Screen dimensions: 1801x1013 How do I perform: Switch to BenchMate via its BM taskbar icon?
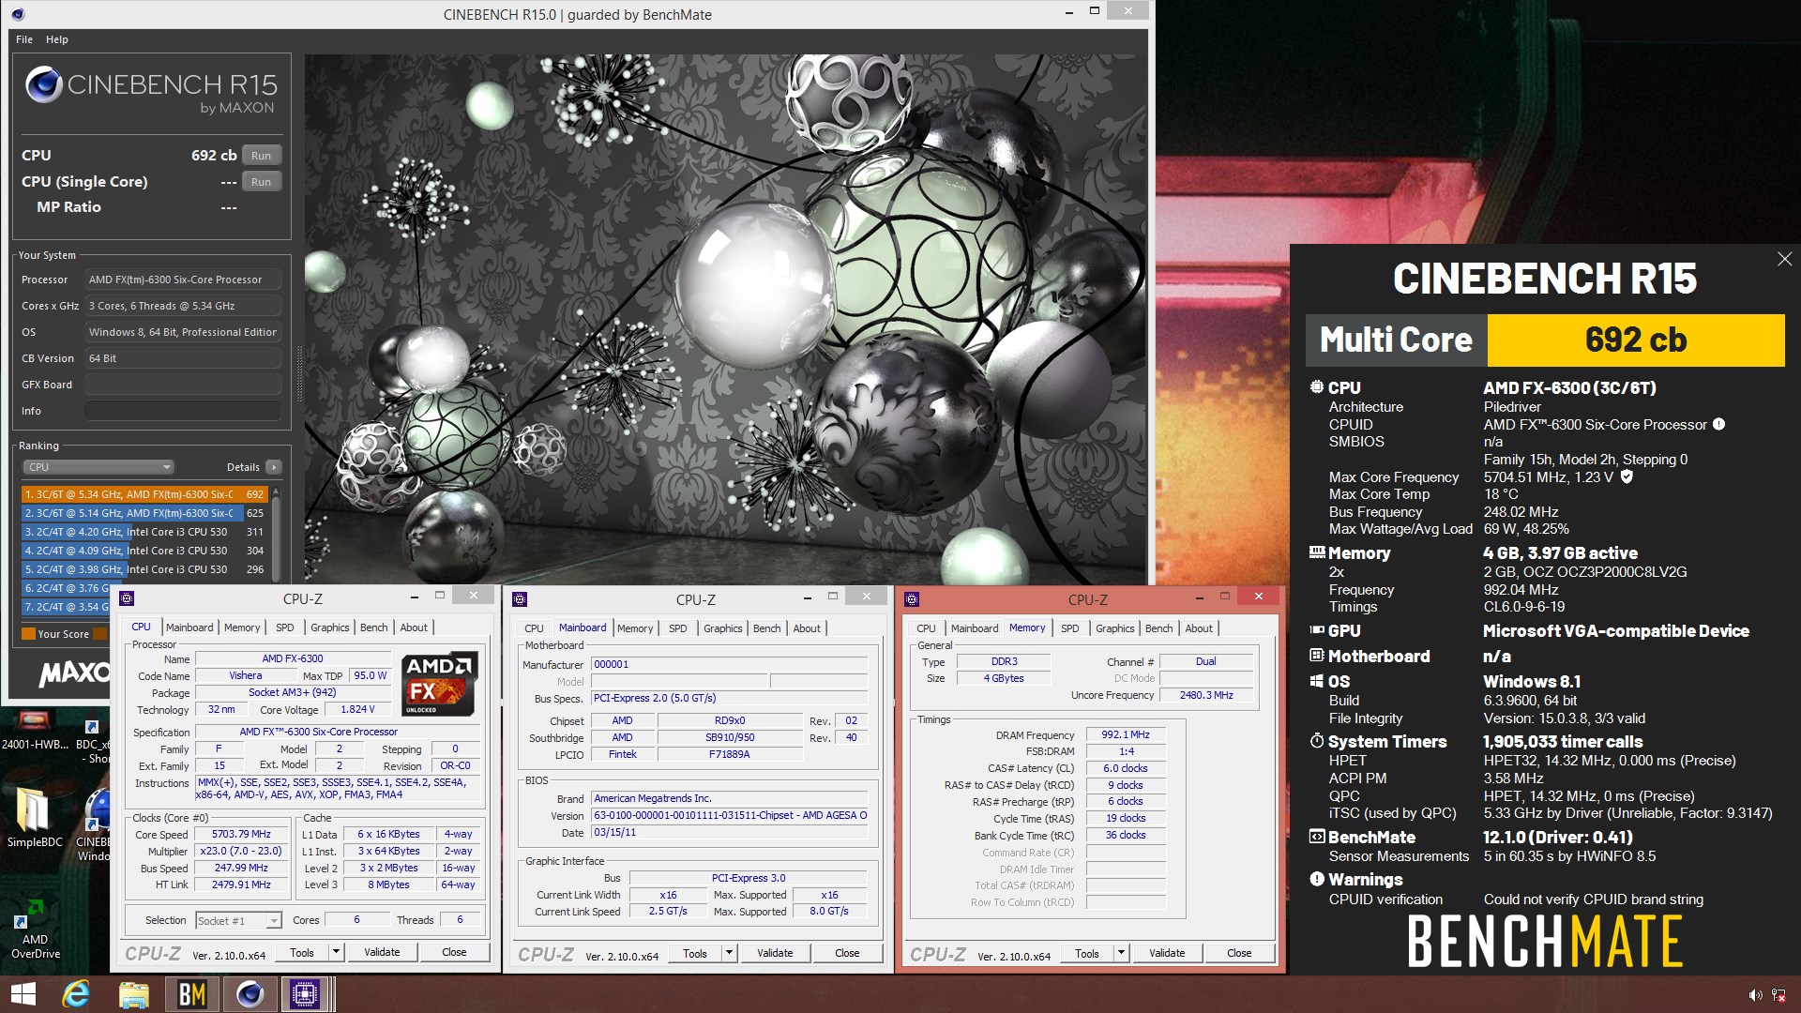(x=192, y=994)
